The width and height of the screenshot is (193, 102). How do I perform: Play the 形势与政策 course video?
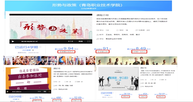click(x=13, y=42)
